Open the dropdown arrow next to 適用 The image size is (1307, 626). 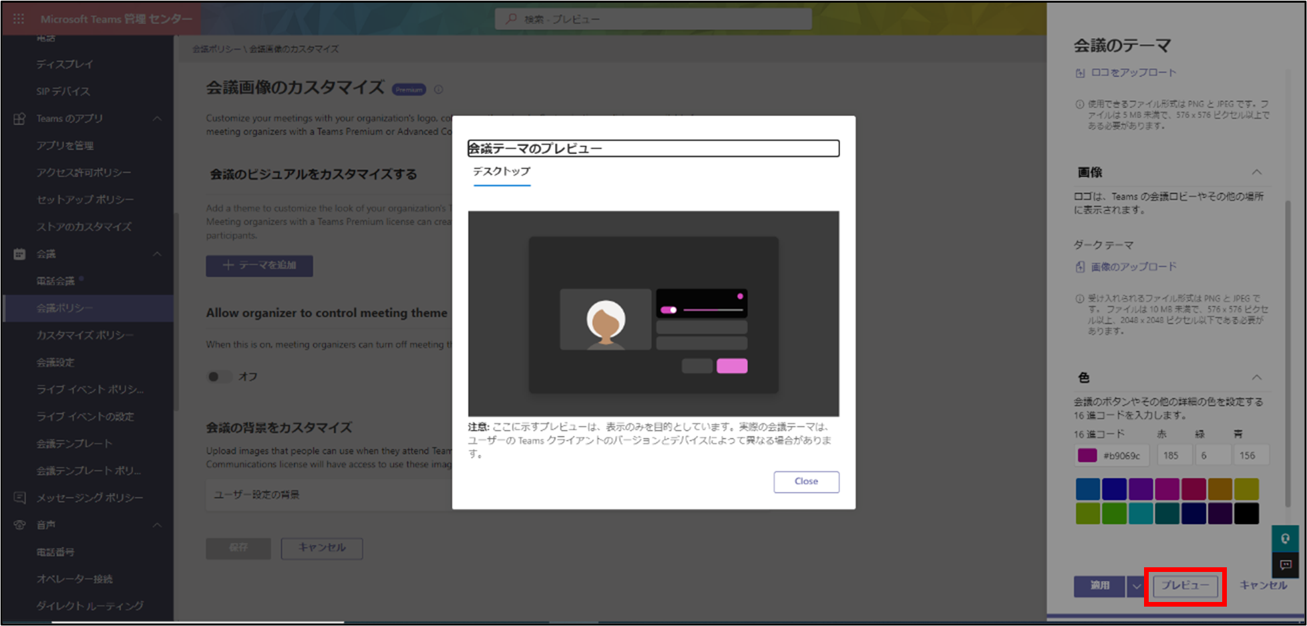click(1135, 586)
